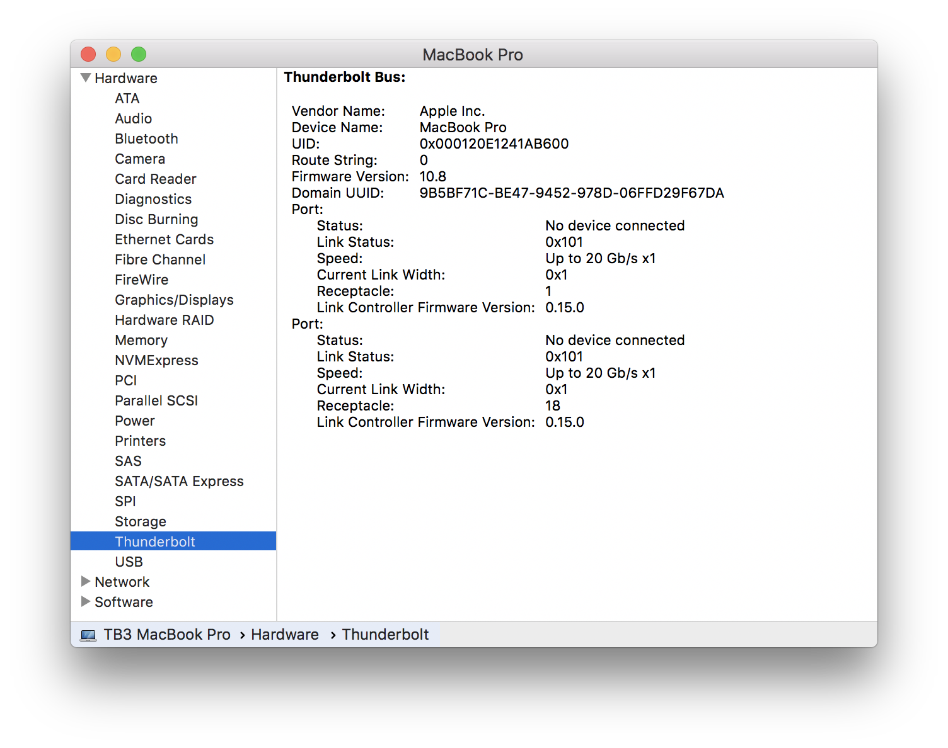948x748 pixels.
Task: Select Diagnostics in the sidebar
Action: point(153,199)
